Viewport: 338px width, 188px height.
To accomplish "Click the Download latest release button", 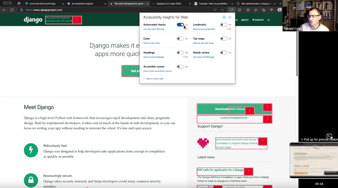I will (235, 109).
